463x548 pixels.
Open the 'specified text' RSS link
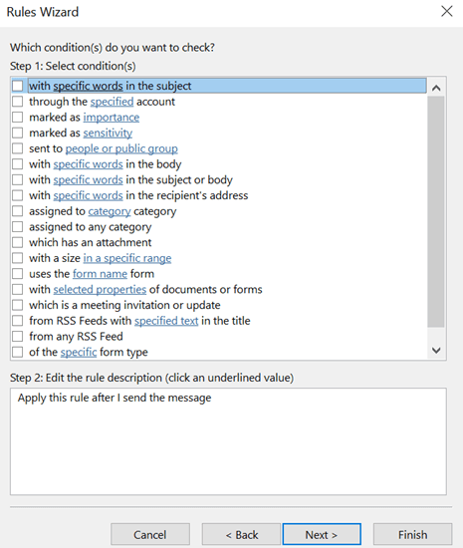click(x=166, y=321)
